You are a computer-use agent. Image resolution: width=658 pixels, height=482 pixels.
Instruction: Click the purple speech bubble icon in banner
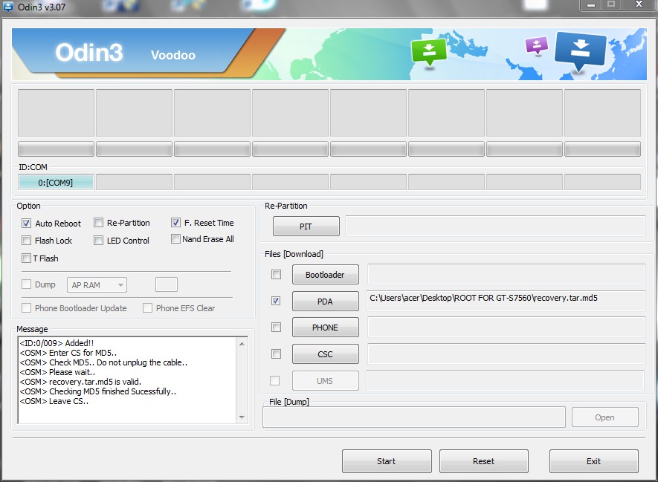click(536, 45)
